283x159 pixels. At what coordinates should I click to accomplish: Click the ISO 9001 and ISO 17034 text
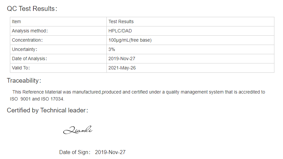point(37,99)
